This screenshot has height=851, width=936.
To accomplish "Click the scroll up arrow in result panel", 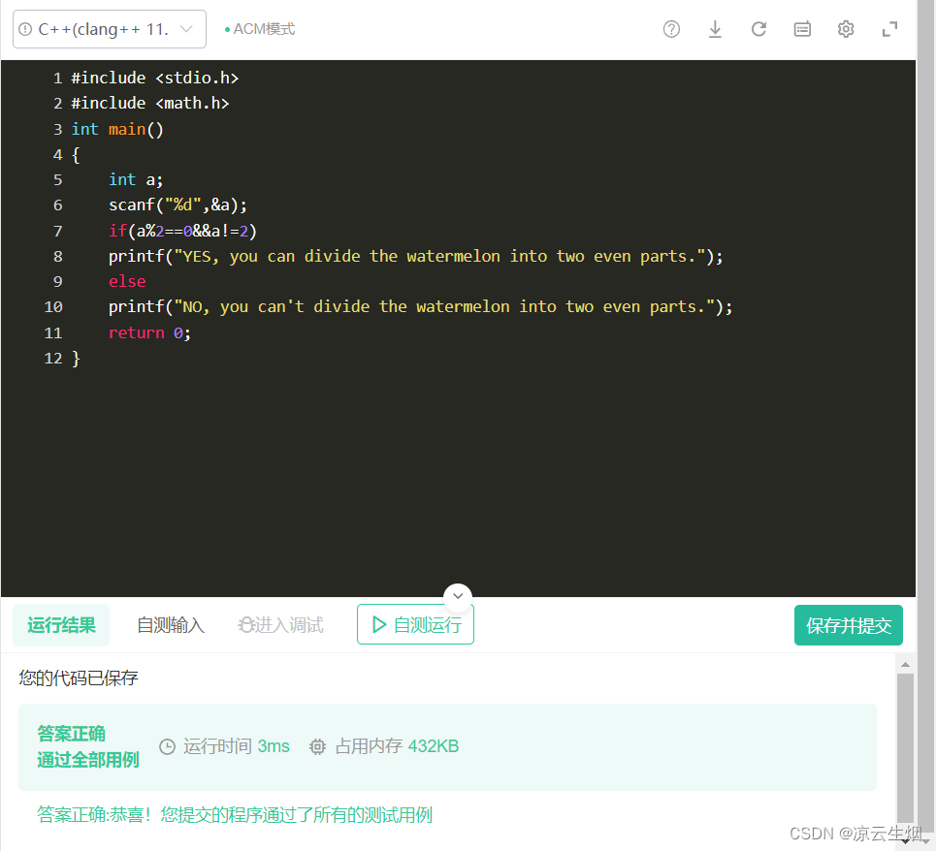I will click(x=906, y=664).
